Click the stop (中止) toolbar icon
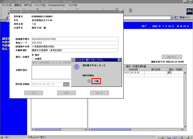The image size is (193, 139). [130, 11]
